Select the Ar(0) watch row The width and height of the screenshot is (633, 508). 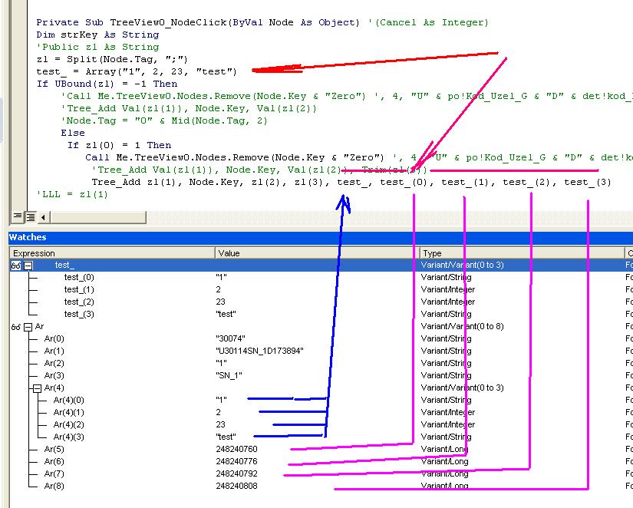point(321,338)
